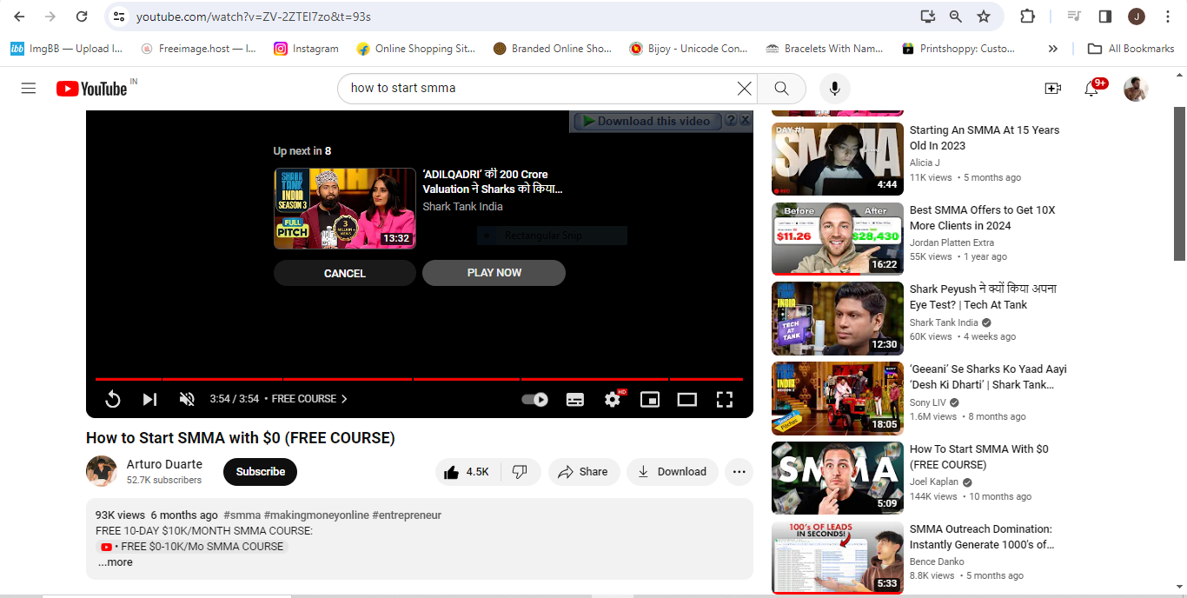This screenshot has width=1187, height=598.
Task: Open the Extensions puzzle icon
Action: click(1027, 17)
